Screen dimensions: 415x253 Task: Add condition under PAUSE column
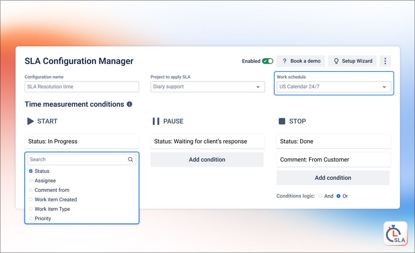point(207,159)
